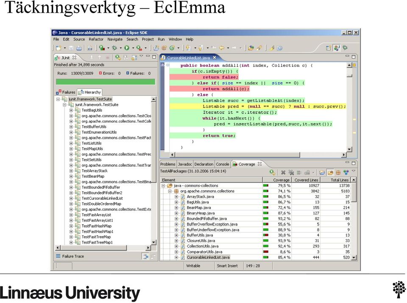This screenshot has height=303, width=407.
Task: Switch to the Console tab
Action: (x=223, y=164)
